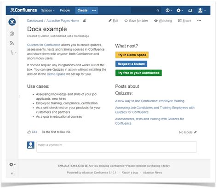Image resolution: width=218 pixels, height=189 pixels.
Task: Open the People menu
Action: (x=65, y=10)
